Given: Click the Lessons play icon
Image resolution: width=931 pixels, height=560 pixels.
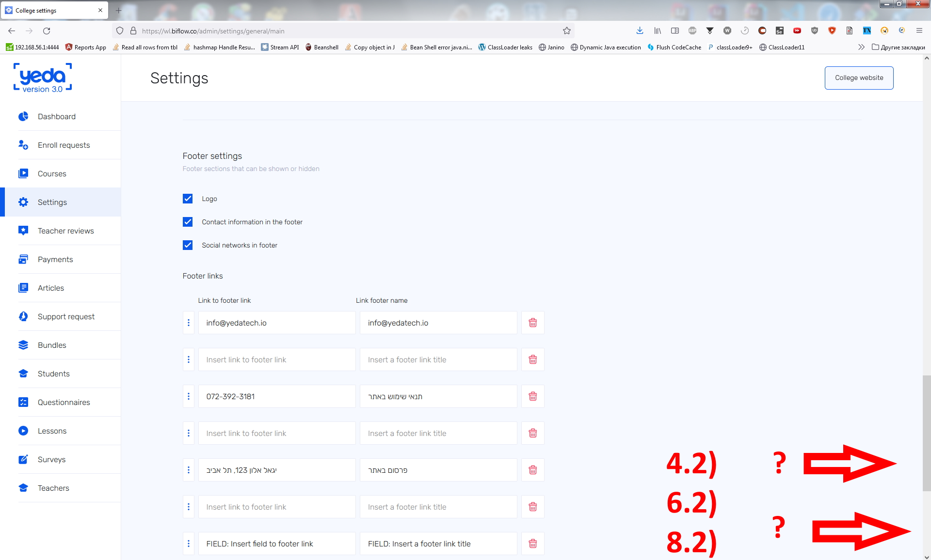Looking at the screenshot, I should point(23,431).
